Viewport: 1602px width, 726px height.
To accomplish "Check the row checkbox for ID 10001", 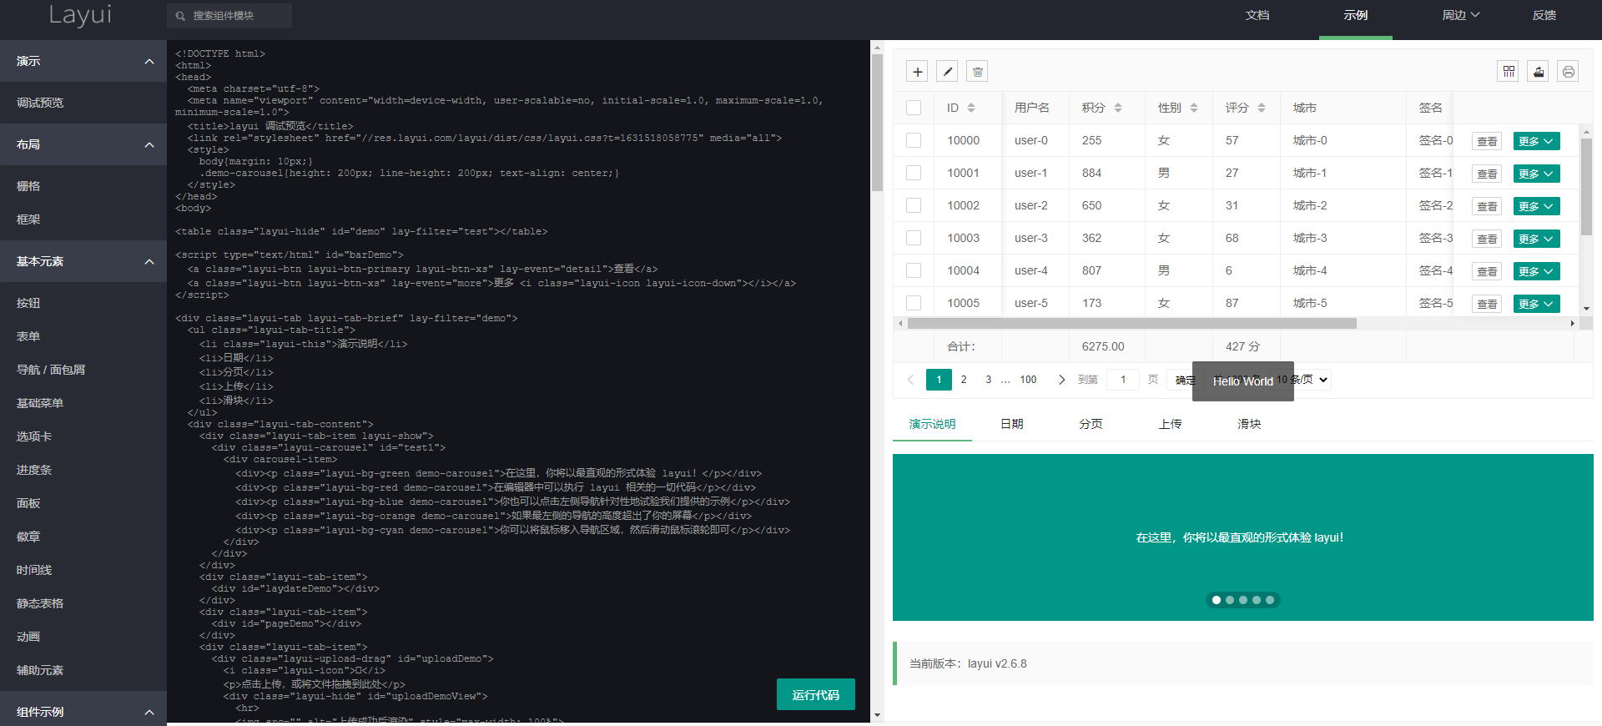I will pyautogui.click(x=914, y=173).
